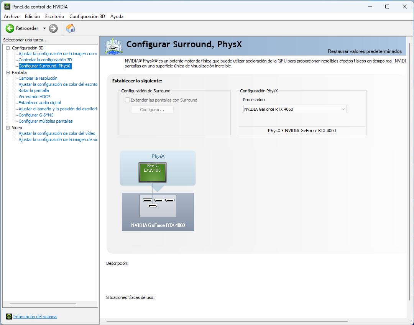Open Ajustar el tamaño y la posición del escritorio
The image size is (414, 325).
tap(58, 109)
